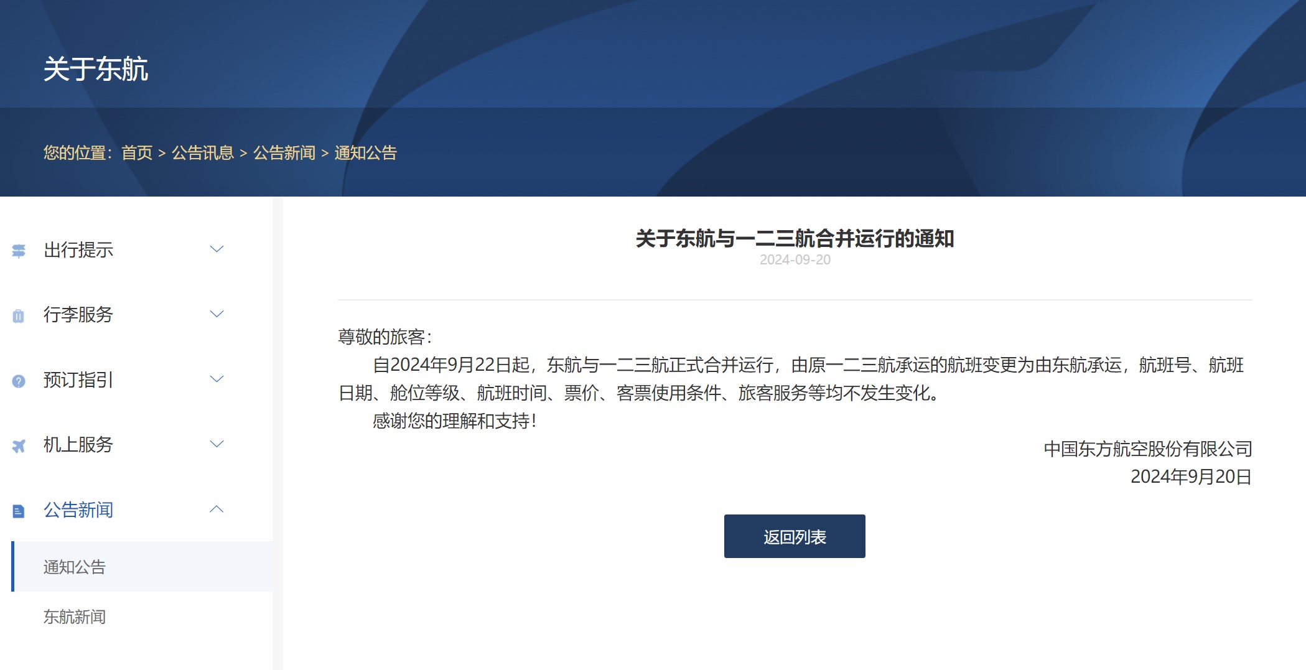The image size is (1306, 670).
Task: Open the 行李服务 menu item
Action: coord(78,315)
